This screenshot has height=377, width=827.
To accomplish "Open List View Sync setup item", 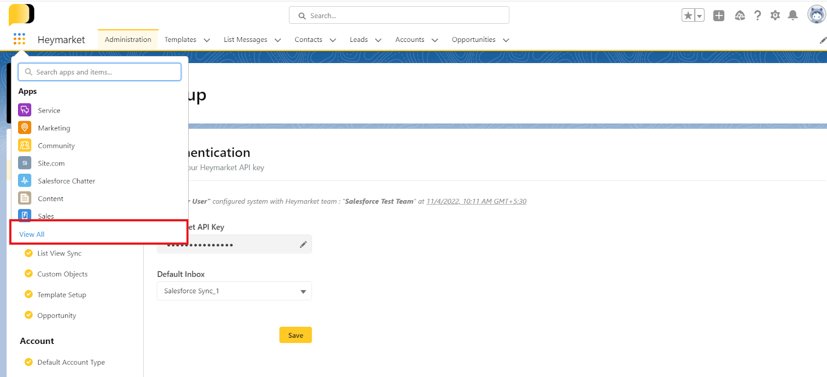I will click(59, 253).
